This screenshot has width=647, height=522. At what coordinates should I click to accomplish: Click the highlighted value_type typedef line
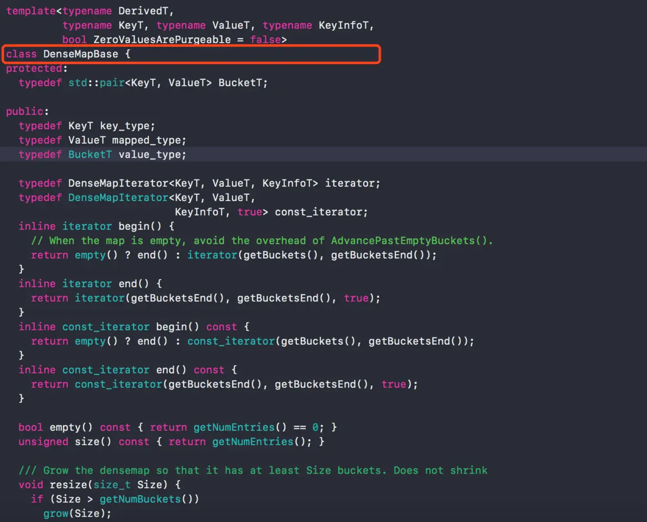323,154
